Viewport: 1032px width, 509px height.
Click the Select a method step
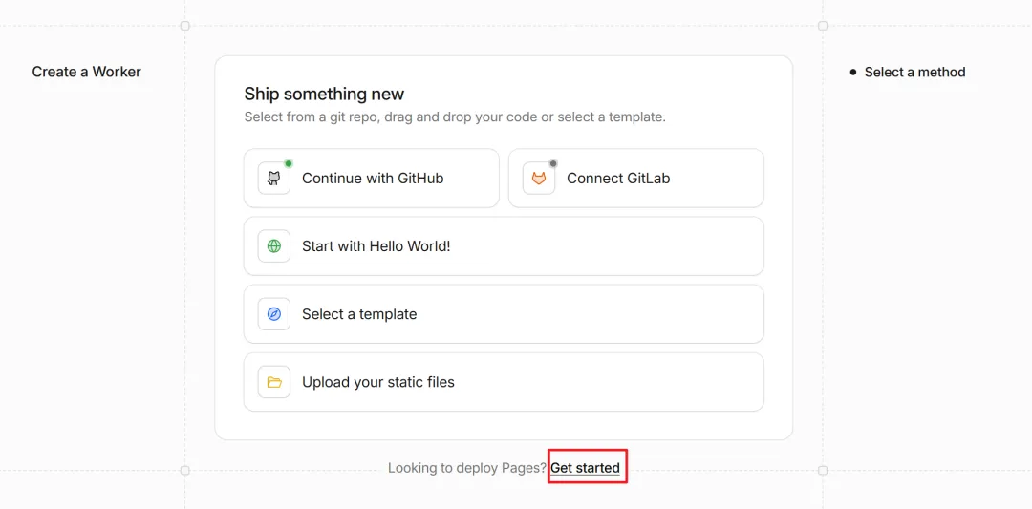click(914, 73)
